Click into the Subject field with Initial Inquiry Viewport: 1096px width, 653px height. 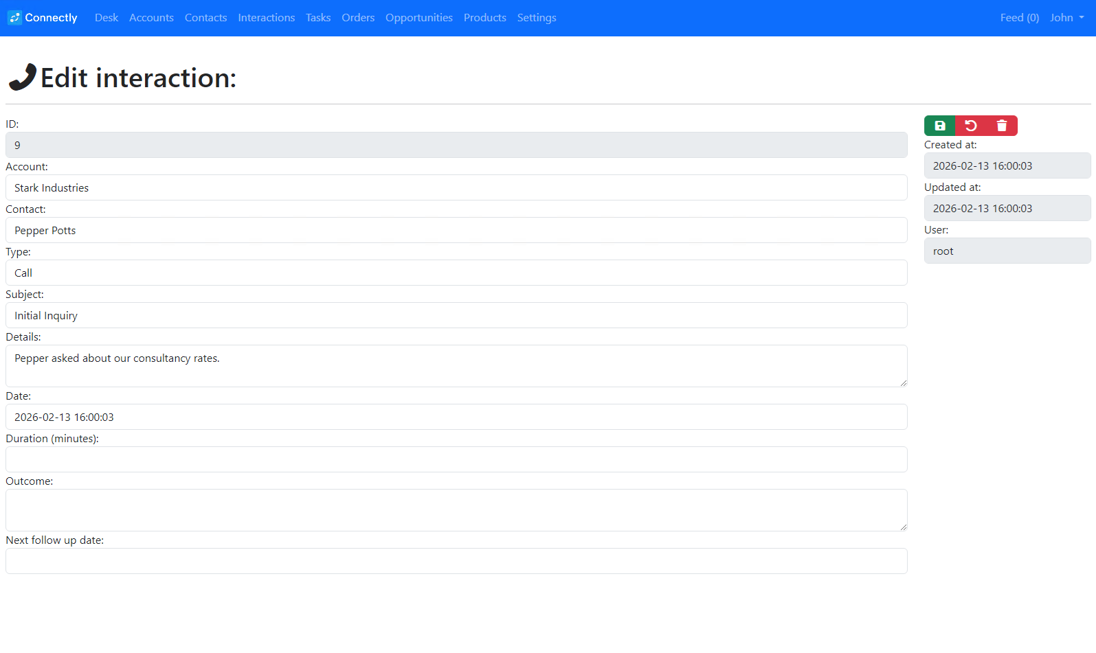[456, 315]
